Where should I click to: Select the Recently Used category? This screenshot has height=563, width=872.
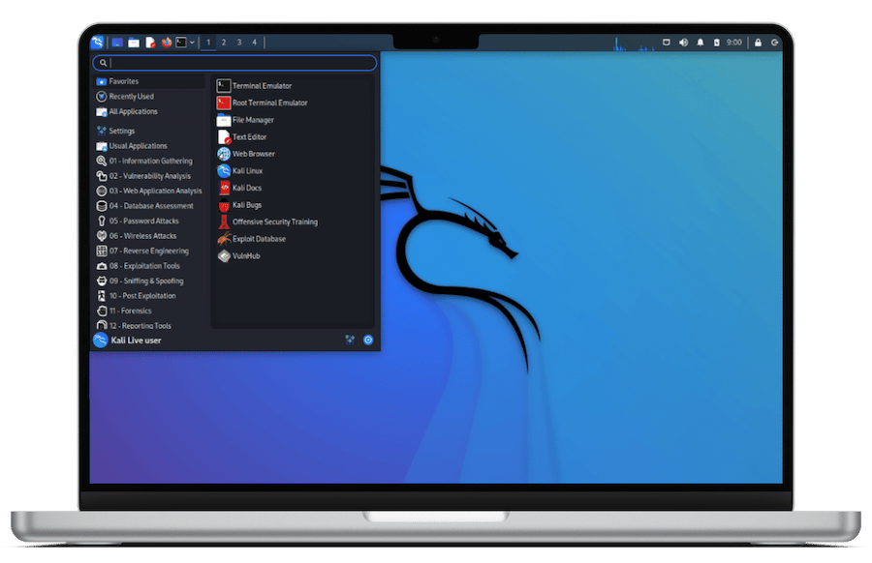pos(149,97)
